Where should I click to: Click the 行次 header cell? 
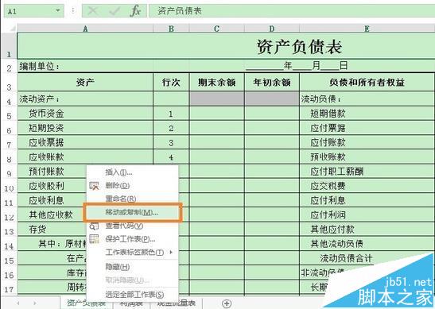point(171,82)
